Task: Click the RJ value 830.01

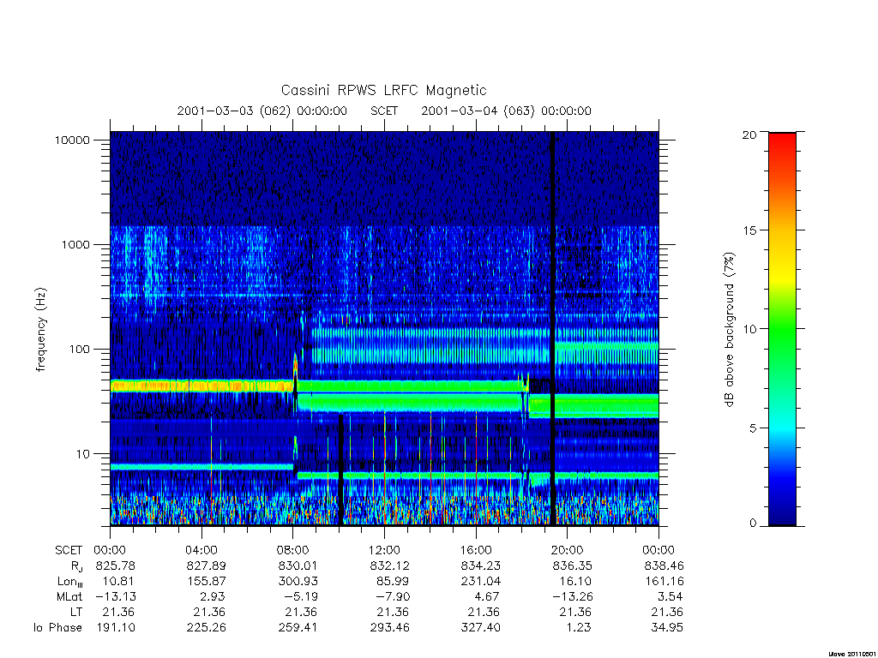Action: click(x=298, y=565)
